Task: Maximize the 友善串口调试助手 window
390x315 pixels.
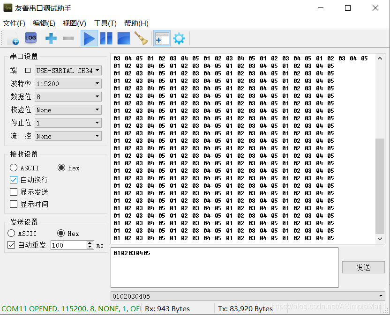Action: [x=348, y=8]
